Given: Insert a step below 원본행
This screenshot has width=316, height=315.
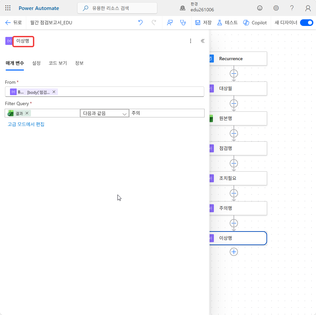Looking at the screenshot, I should (x=234, y=133).
